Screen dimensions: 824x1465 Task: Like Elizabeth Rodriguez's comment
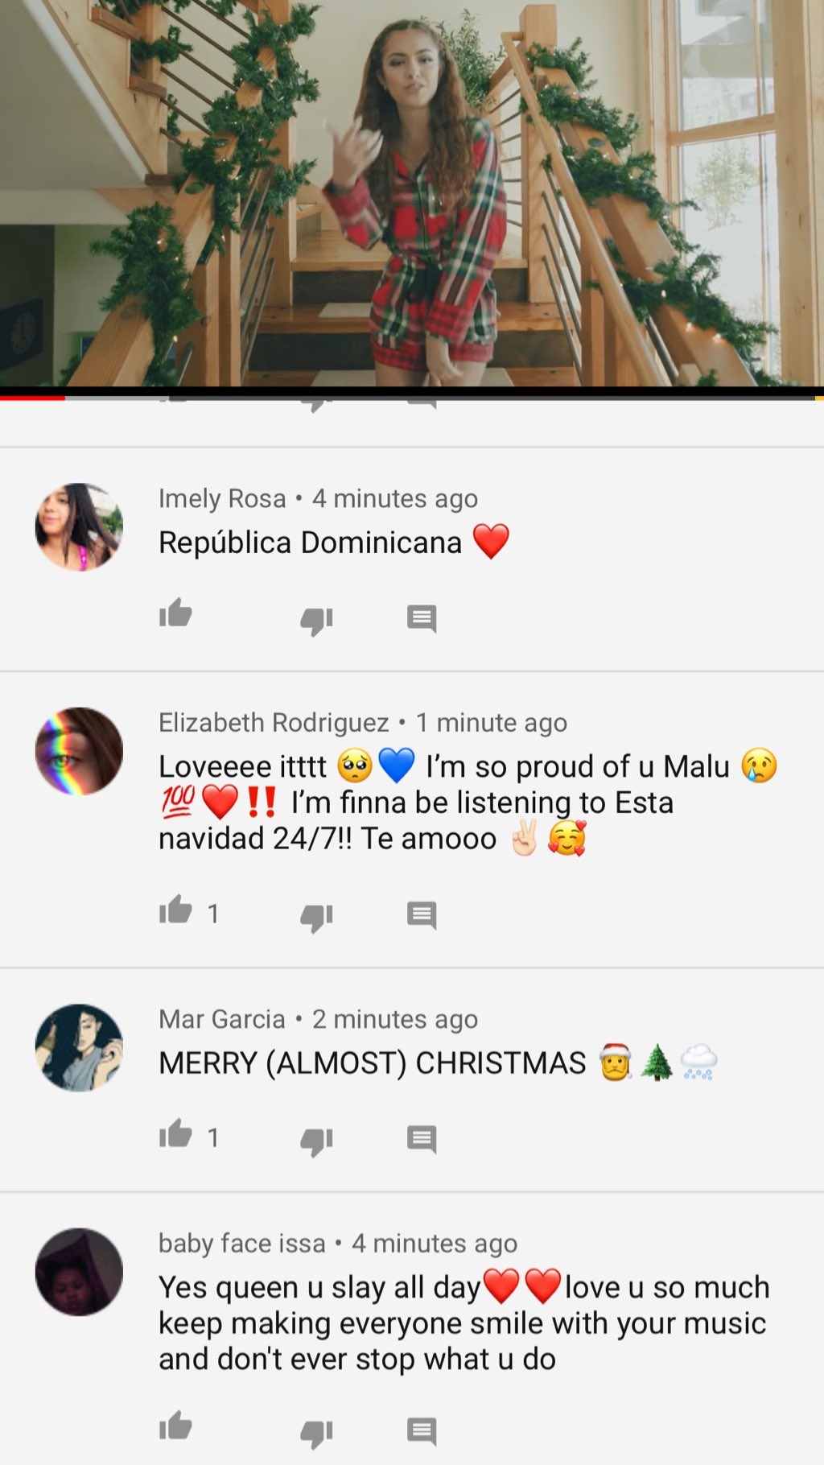(x=175, y=910)
